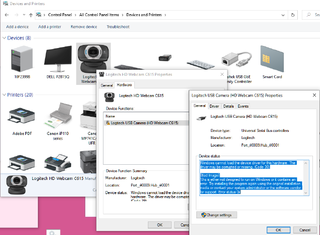Image resolution: width=320 pixels, height=235 pixels.
Task: Open the Events tab
Action: tap(243, 106)
